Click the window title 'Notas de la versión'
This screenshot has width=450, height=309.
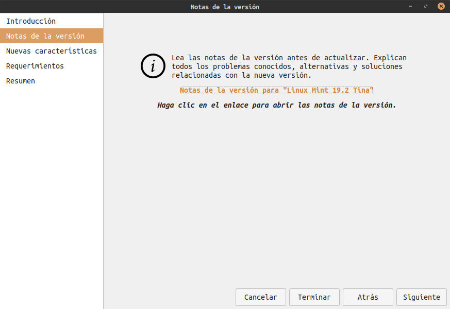click(225, 7)
